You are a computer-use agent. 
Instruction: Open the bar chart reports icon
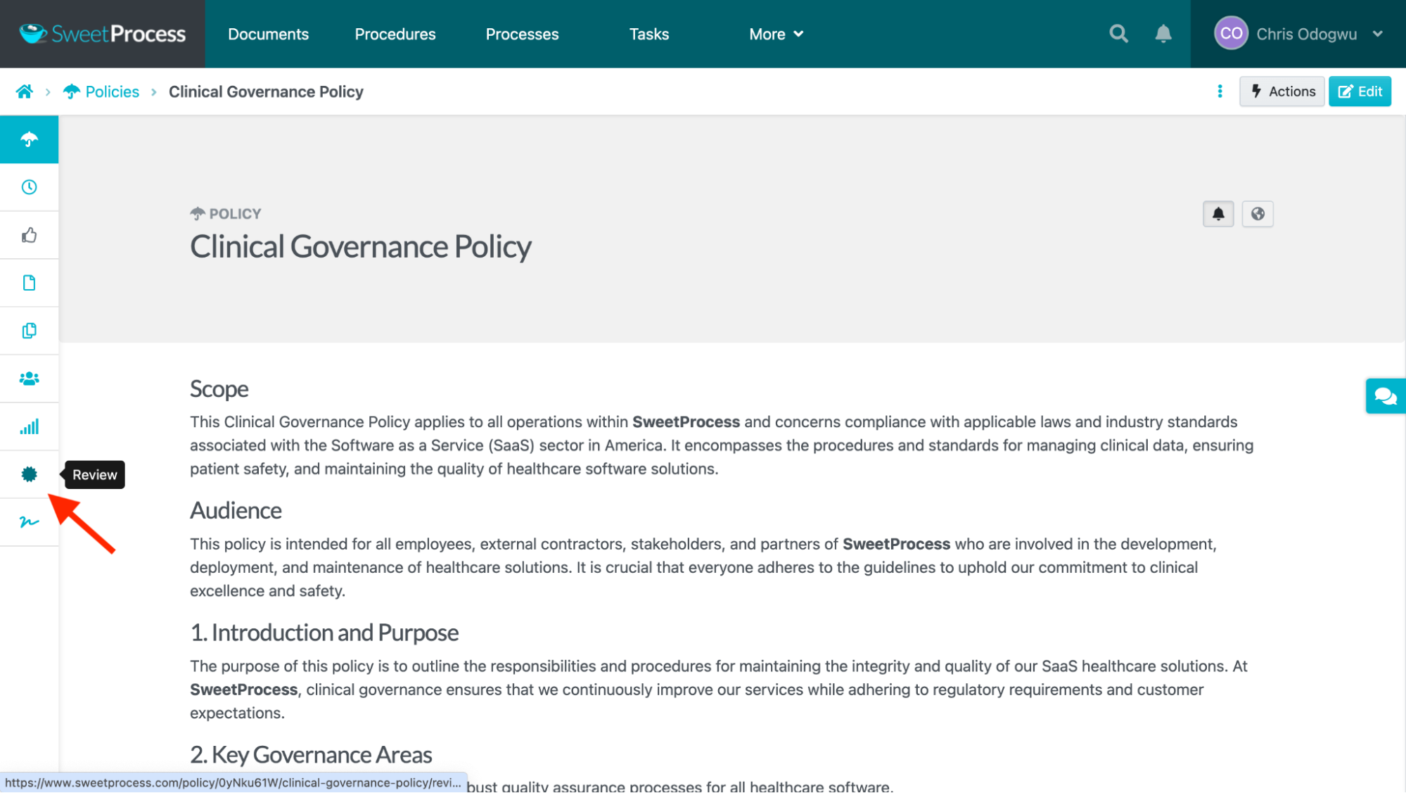tap(29, 426)
